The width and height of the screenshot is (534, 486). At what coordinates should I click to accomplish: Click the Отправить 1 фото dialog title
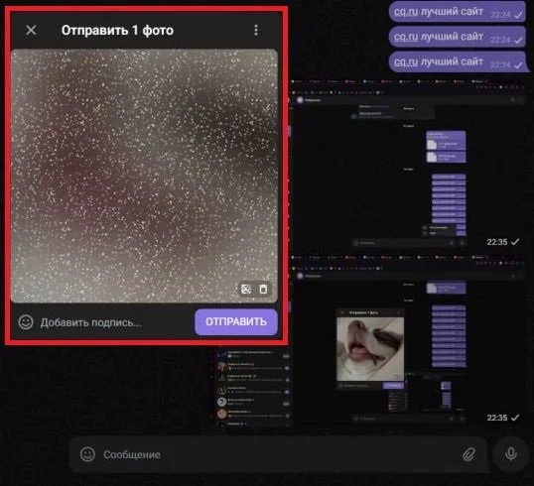coord(117,31)
